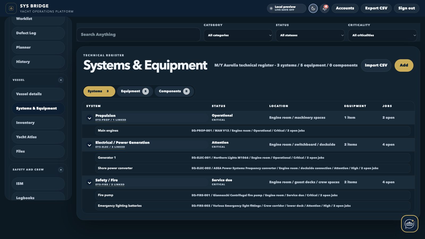425x239 pixels.
Task: Collapse the Vessel sidebar section
Action: [x=61, y=80]
